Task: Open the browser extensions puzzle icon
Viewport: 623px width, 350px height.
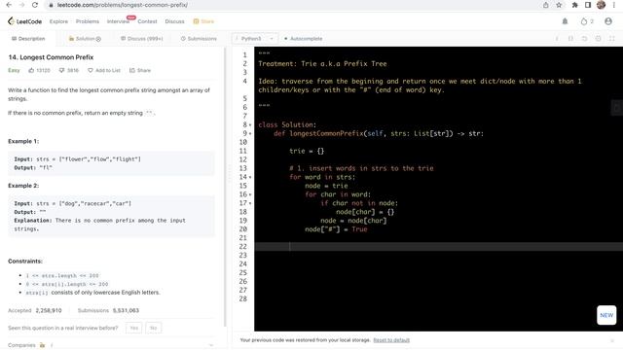Action: (575, 5)
